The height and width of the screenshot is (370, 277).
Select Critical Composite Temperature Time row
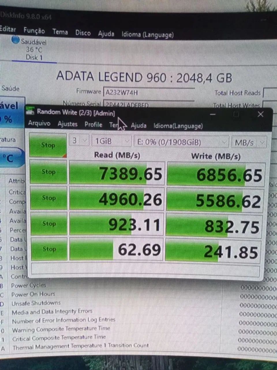(59, 338)
